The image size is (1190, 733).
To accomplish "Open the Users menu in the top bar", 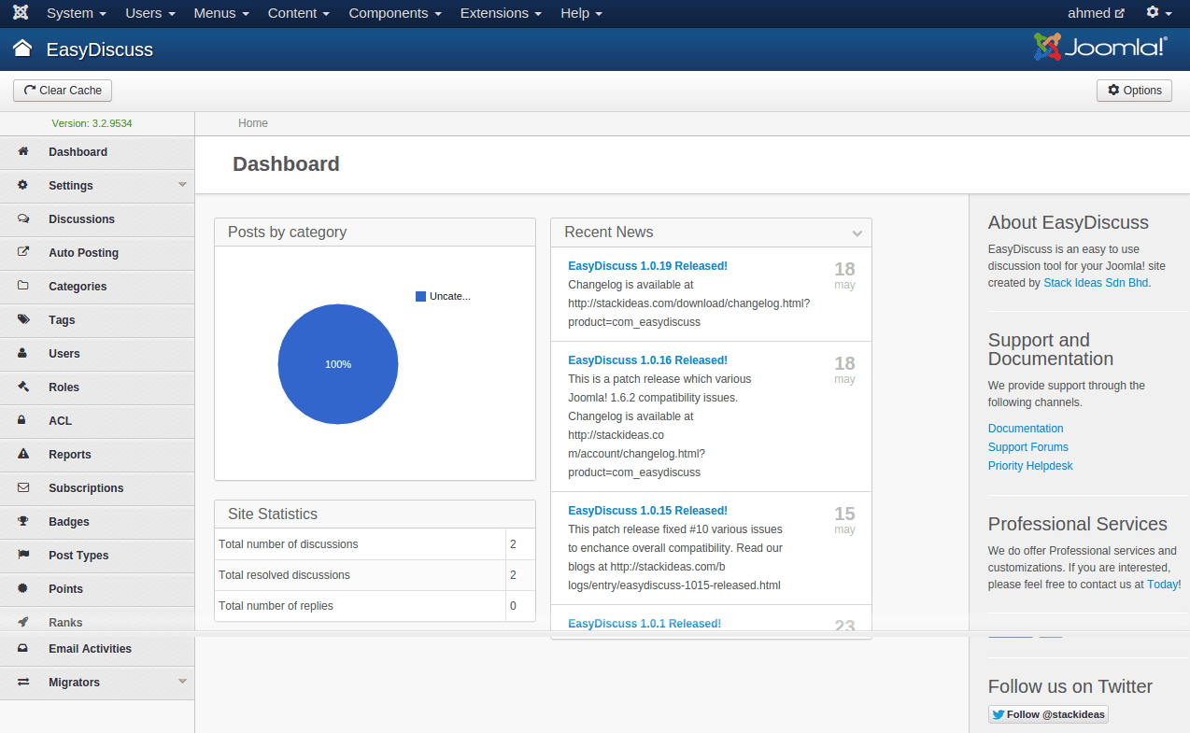I will point(150,13).
